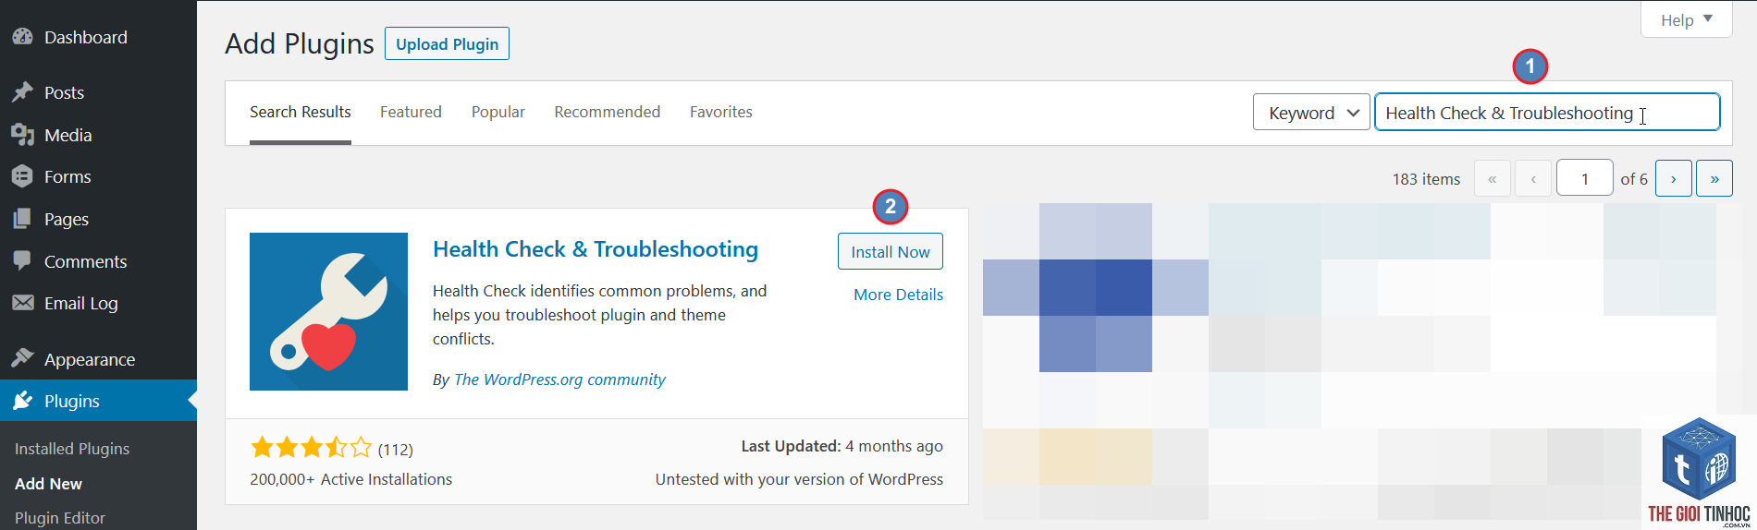Open More Details for Health Check

[899, 295]
